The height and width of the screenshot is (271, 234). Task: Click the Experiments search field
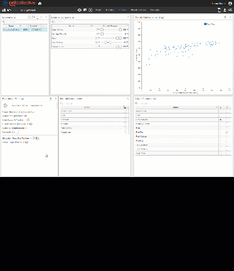pyautogui.click(x=25, y=22)
